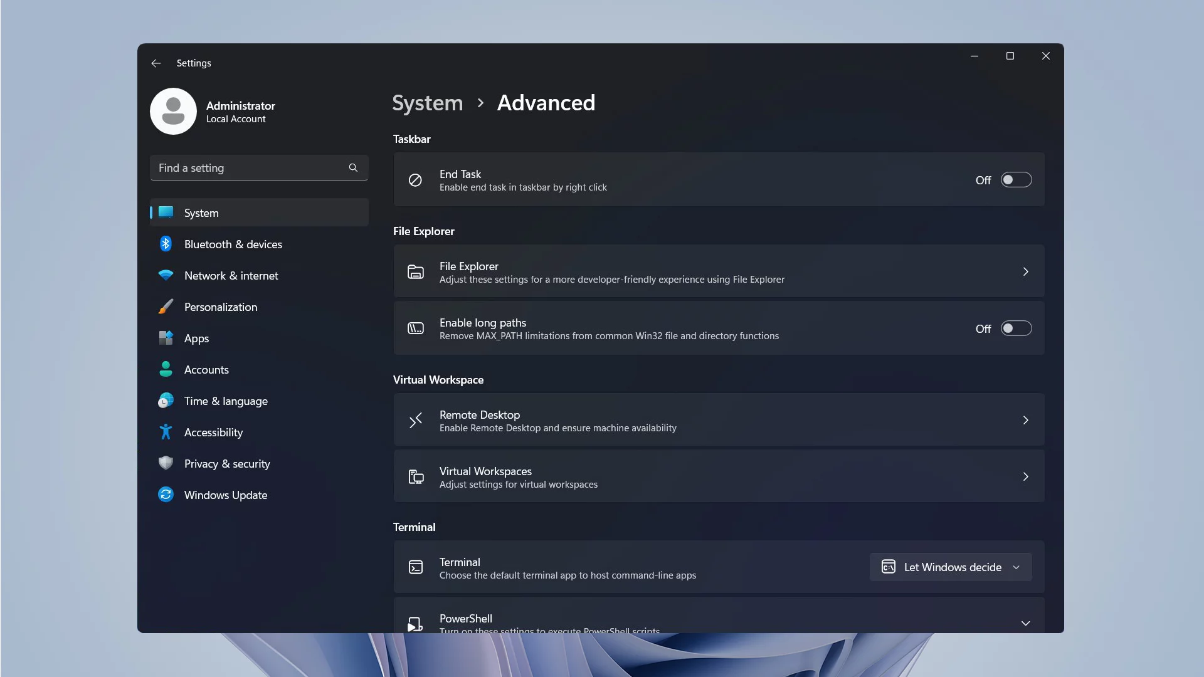
Task: Click the Personalization paintbrush icon
Action: point(166,307)
